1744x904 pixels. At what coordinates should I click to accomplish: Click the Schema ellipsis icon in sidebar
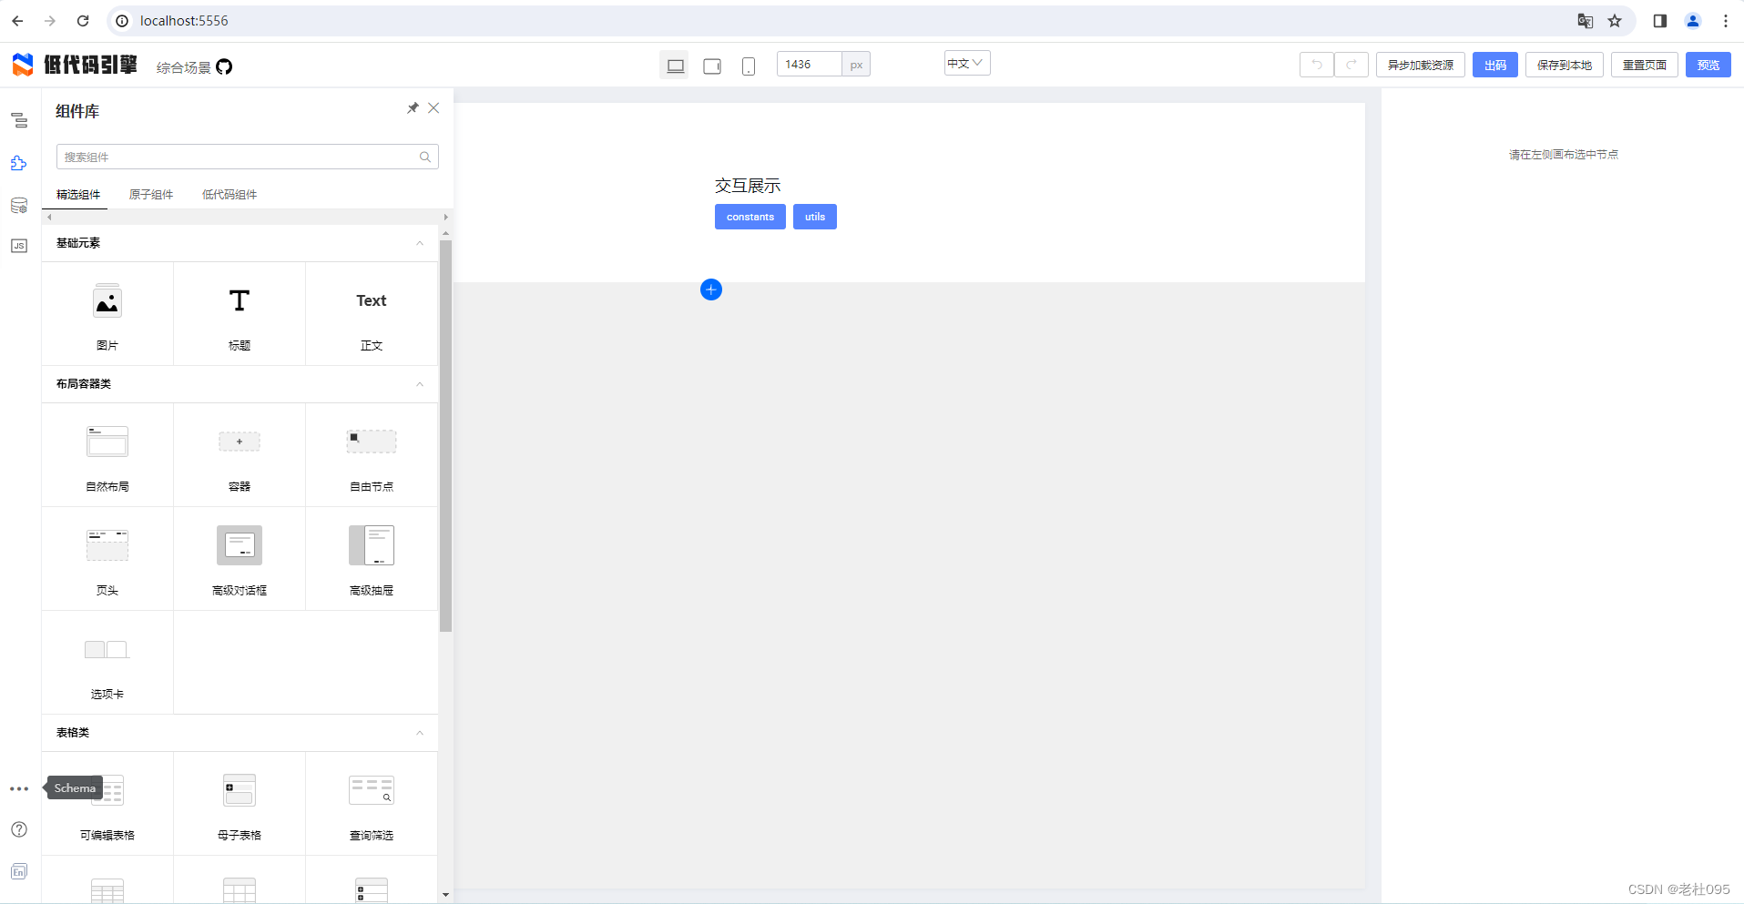[19, 788]
